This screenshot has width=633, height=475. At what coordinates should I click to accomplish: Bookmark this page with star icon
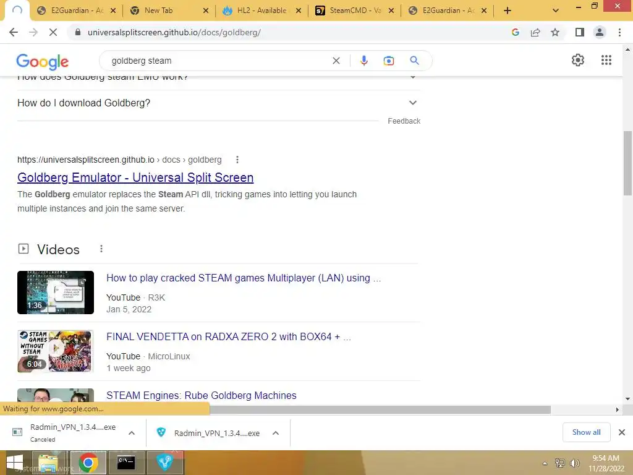555,32
